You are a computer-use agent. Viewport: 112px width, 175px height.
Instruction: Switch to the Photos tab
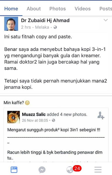point(57,9)
